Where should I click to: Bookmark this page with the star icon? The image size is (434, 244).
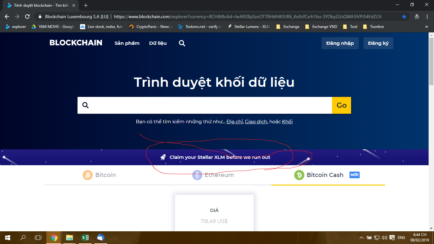pos(404,17)
